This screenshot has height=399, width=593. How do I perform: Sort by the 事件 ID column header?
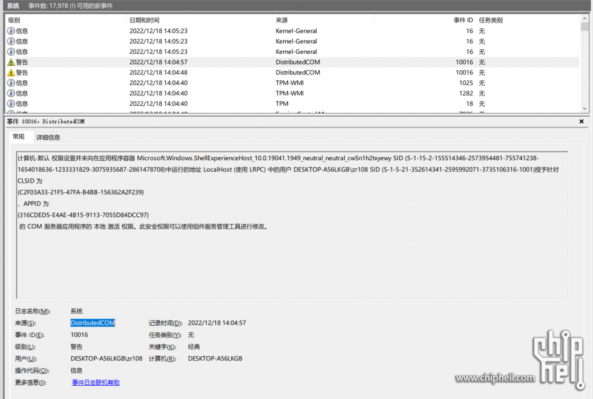pyautogui.click(x=464, y=21)
